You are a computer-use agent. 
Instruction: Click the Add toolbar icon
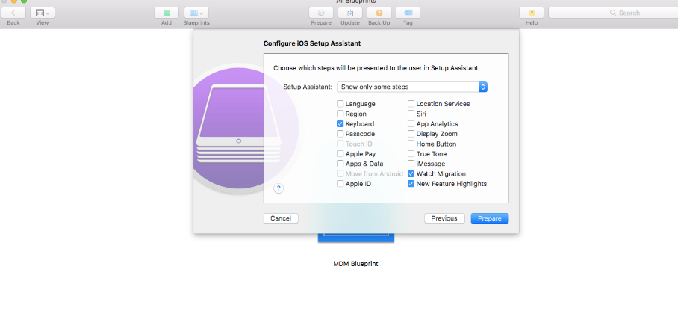pyautogui.click(x=167, y=13)
